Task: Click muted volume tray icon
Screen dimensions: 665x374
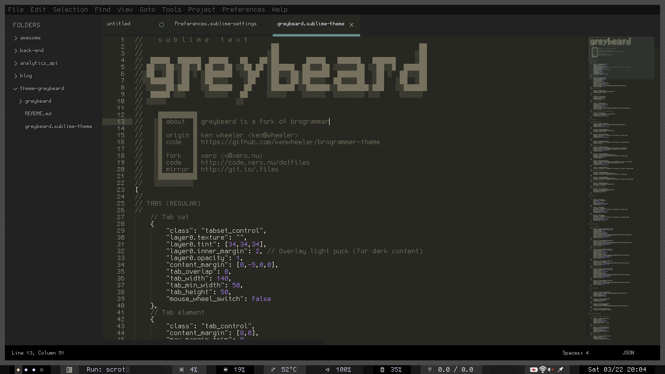Action: coord(552,370)
